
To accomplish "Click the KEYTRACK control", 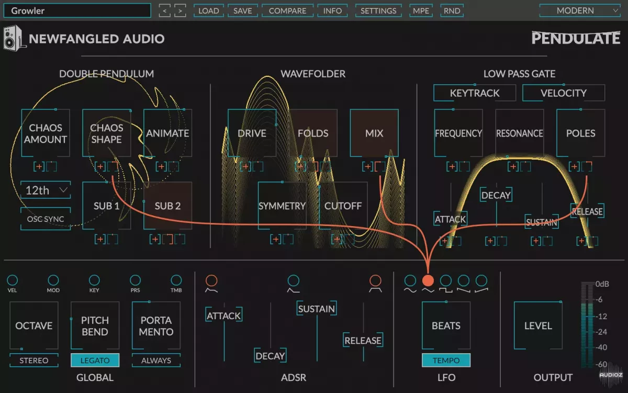I will click(475, 93).
